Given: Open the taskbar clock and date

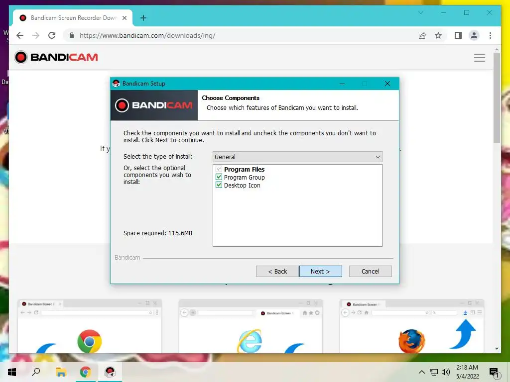Looking at the screenshot, I should (x=467, y=372).
